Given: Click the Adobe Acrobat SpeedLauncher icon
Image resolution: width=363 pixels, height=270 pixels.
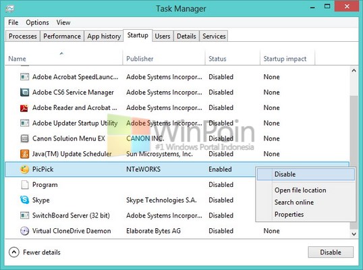Looking at the screenshot, I should pyautogui.click(x=24, y=77).
